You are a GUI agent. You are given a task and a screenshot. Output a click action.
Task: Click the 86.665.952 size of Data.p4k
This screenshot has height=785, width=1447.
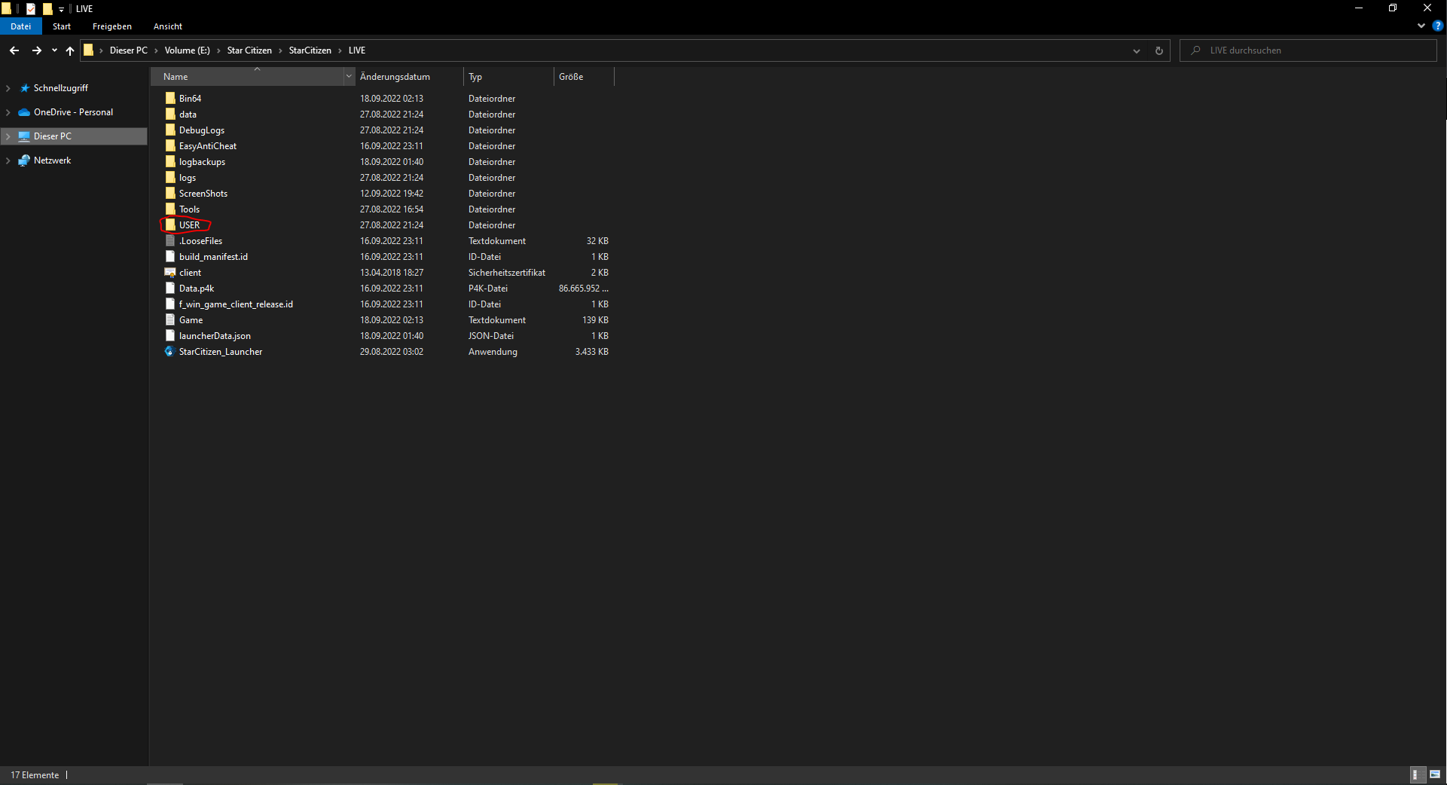tap(584, 289)
